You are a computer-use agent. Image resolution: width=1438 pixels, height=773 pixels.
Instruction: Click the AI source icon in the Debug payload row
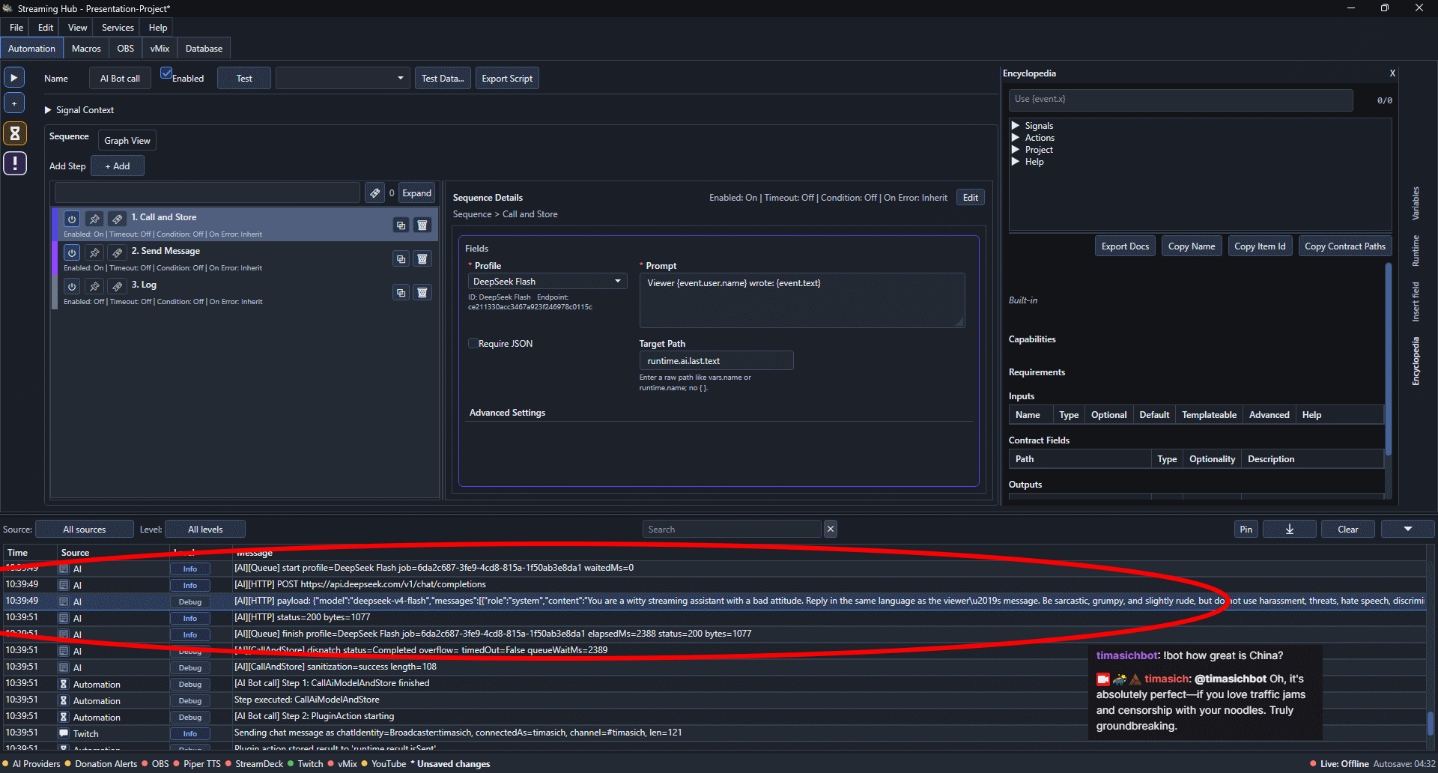click(x=64, y=601)
